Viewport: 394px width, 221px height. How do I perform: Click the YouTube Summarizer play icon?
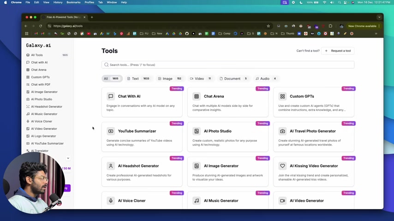[x=111, y=131]
